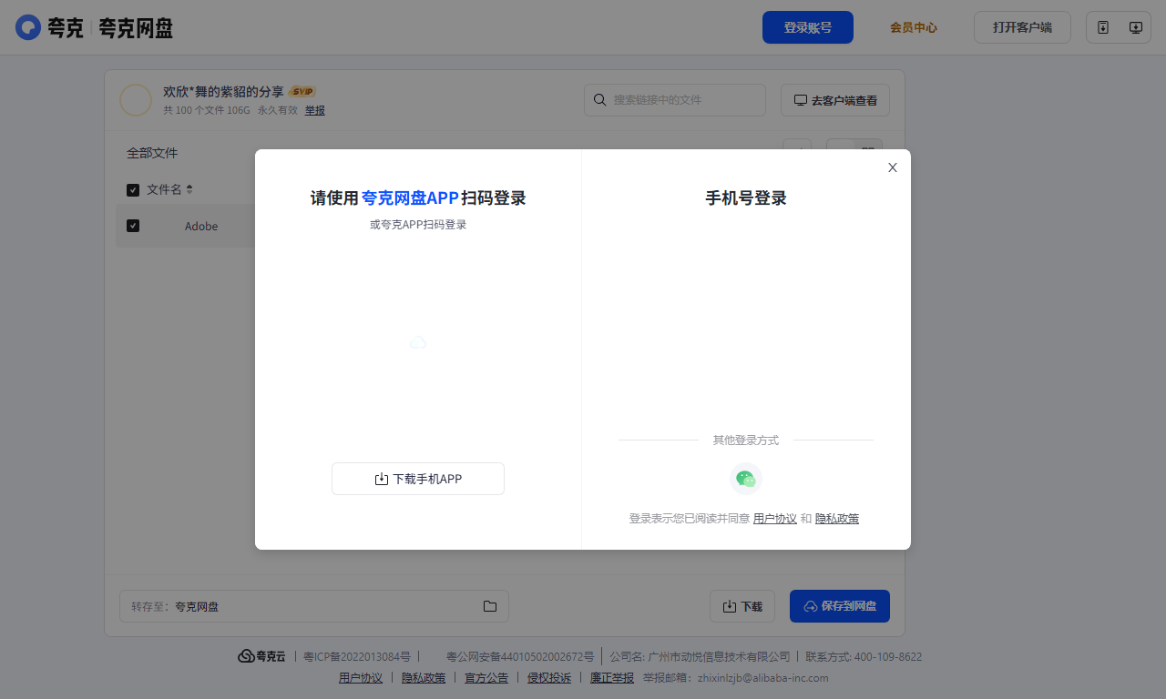Viewport: 1166px width, 699px height.
Task: Click the mobile download icon in header
Action: [x=1103, y=27]
